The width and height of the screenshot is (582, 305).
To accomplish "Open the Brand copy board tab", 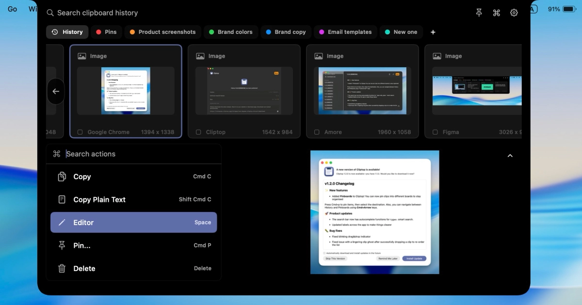I will 286,32.
